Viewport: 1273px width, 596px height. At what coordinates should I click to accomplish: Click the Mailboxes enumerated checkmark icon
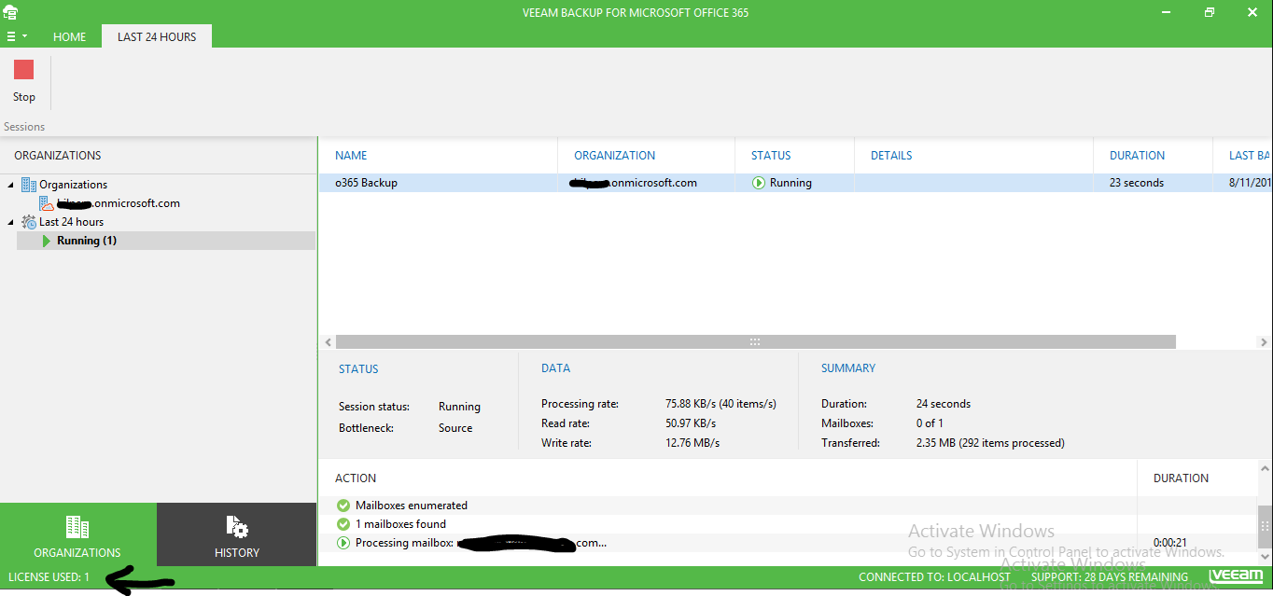343,506
